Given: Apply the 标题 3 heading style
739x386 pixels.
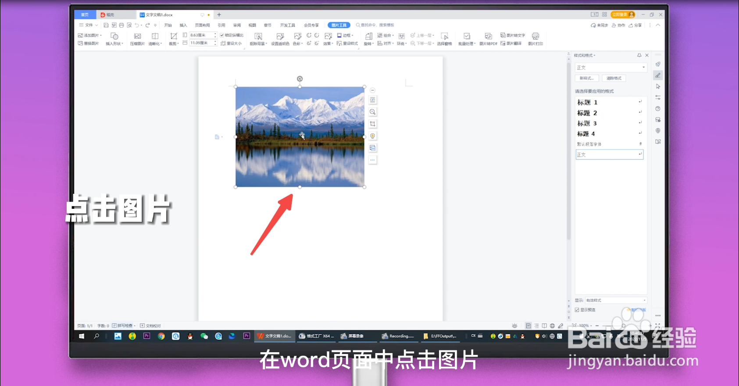Looking at the screenshot, I should pos(609,123).
